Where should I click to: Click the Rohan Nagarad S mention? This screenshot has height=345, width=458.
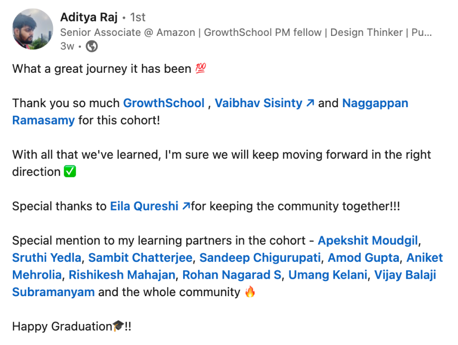(232, 275)
